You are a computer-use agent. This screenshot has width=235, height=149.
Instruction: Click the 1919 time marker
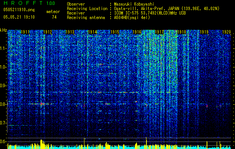(204, 32)
